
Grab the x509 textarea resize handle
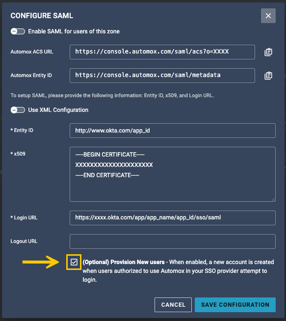tap(273, 199)
